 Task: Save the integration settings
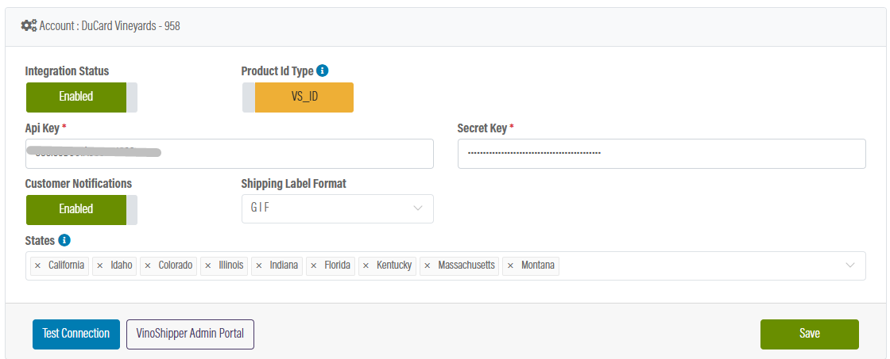810,334
